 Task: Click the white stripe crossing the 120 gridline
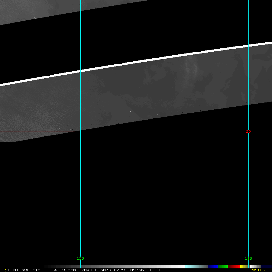tap(80, 71)
